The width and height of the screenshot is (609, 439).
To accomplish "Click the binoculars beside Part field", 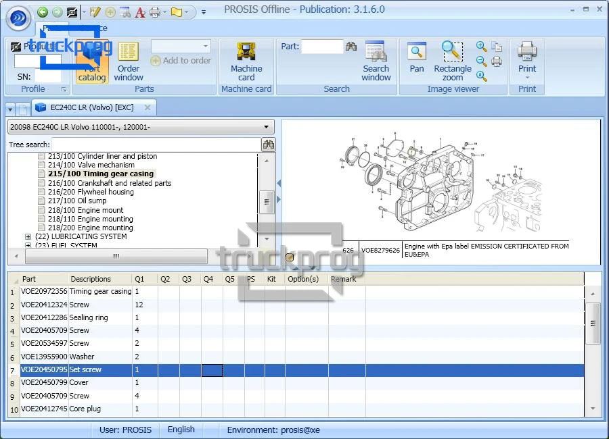I will pos(351,47).
